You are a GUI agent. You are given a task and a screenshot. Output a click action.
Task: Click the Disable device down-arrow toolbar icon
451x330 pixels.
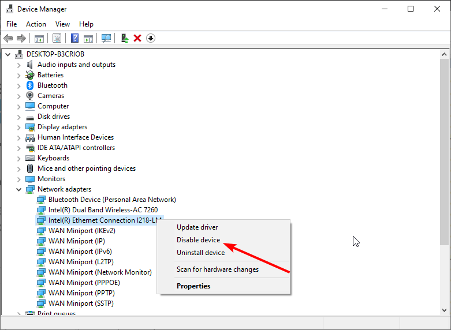pyautogui.click(x=151, y=38)
